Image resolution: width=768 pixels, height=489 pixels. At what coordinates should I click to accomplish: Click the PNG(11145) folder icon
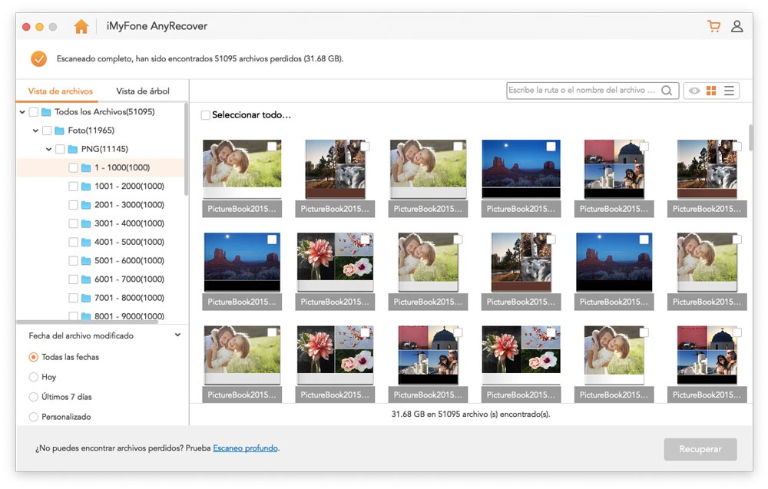click(x=73, y=149)
